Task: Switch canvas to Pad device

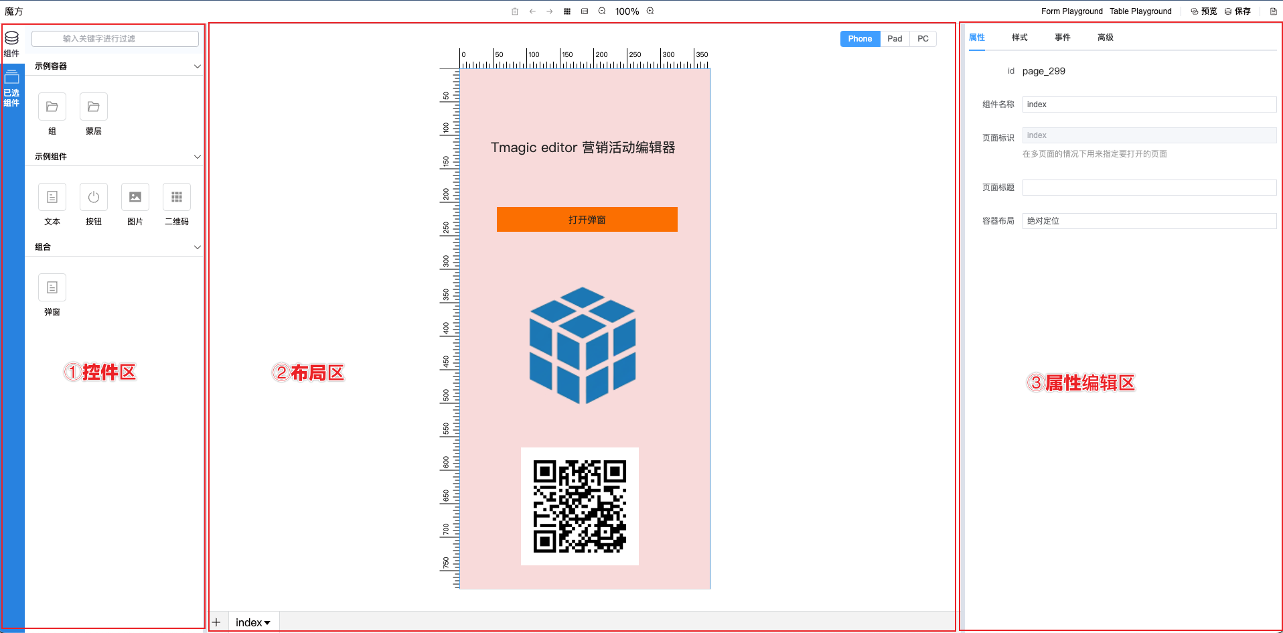Action: tap(895, 39)
